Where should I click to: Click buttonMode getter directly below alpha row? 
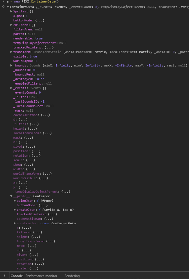click(x=40, y=20)
